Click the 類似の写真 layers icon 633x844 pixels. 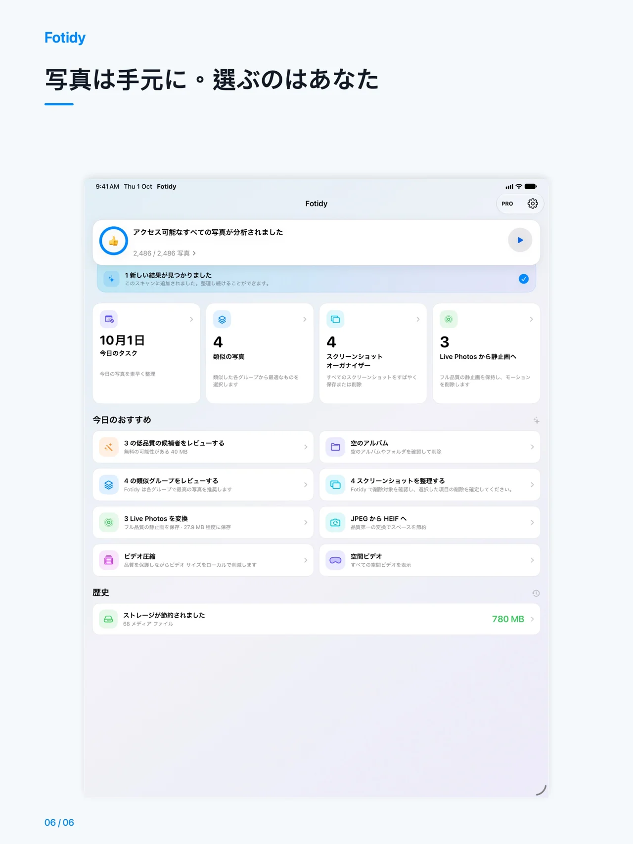[222, 319]
